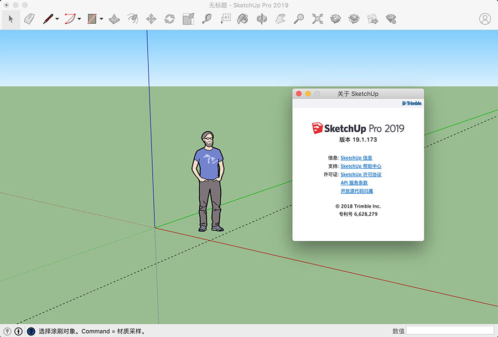Image resolution: width=498 pixels, height=337 pixels.
Task: Activate the Line pencil tool
Action: (48, 19)
